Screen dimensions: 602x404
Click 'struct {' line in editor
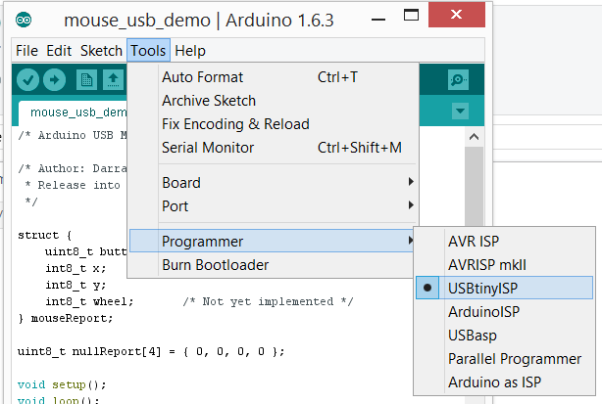(x=44, y=235)
